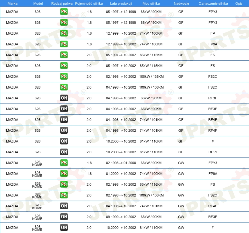
Task: Click the PB icon for 626 Kombi FPY3
Action: 64,163
